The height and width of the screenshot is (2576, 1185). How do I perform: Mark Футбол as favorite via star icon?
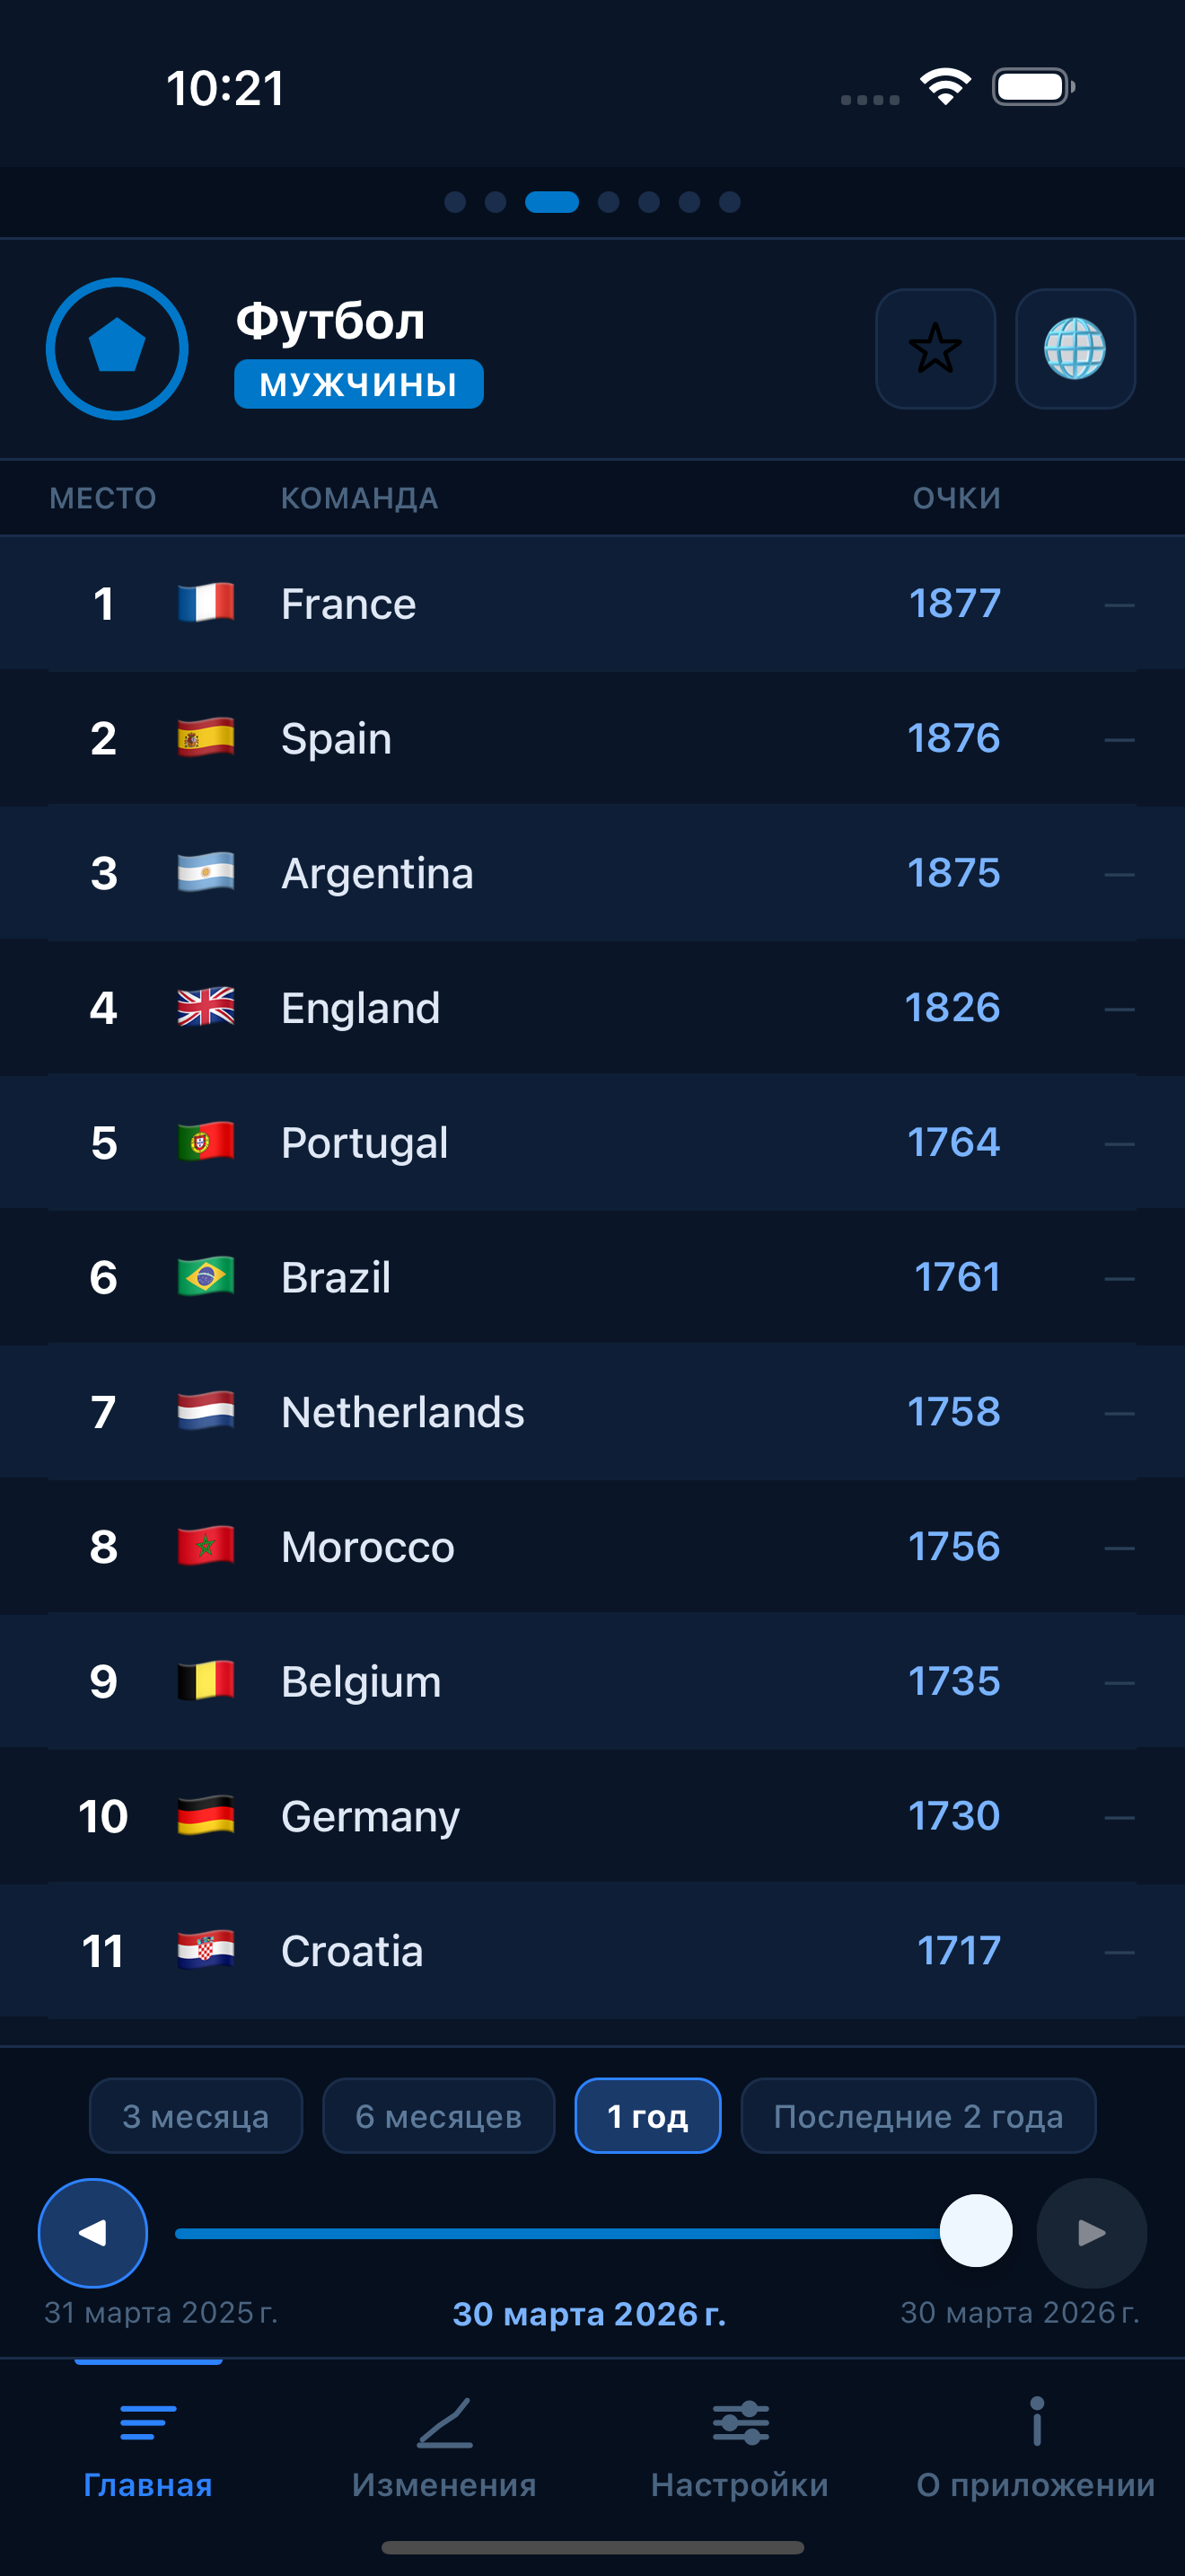pyautogui.click(x=935, y=349)
